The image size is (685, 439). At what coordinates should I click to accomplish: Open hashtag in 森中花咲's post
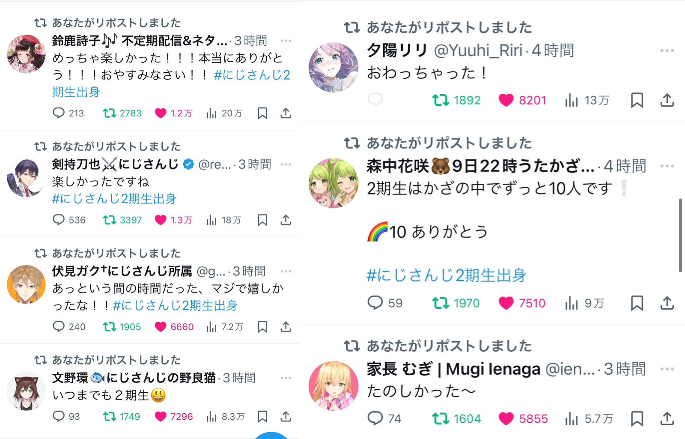(x=447, y=275)
